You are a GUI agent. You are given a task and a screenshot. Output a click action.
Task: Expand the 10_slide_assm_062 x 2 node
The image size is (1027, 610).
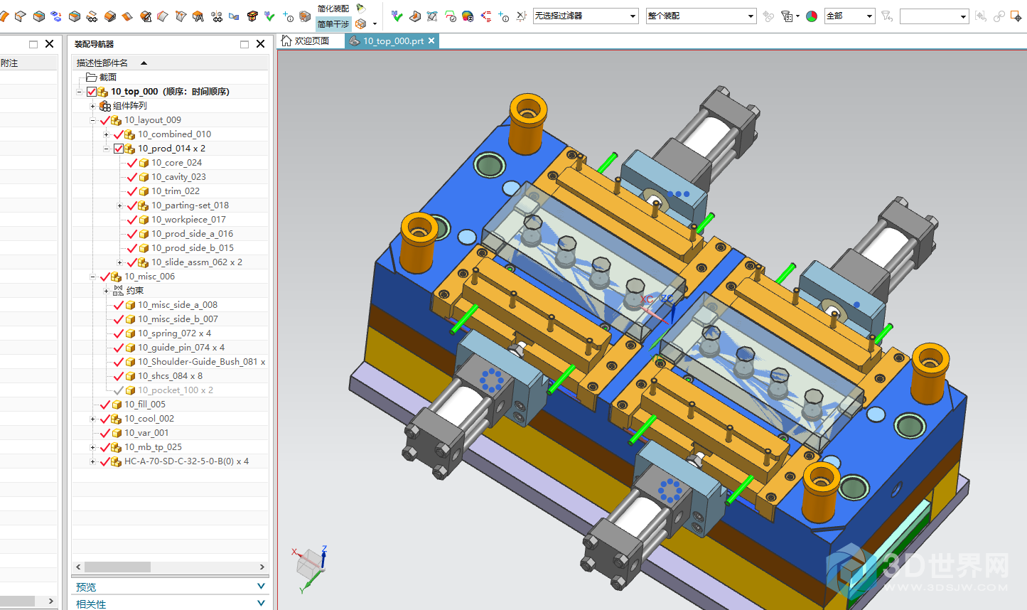coord(119,262)
